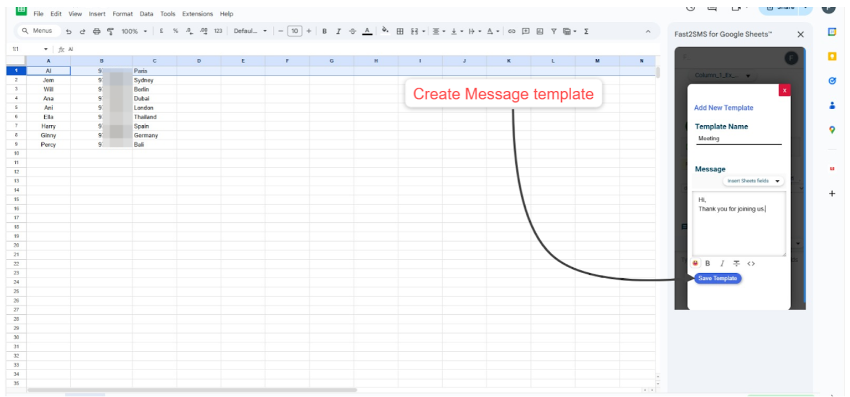Toggle strikethrough in the template message editor

[x=736, y=264]
